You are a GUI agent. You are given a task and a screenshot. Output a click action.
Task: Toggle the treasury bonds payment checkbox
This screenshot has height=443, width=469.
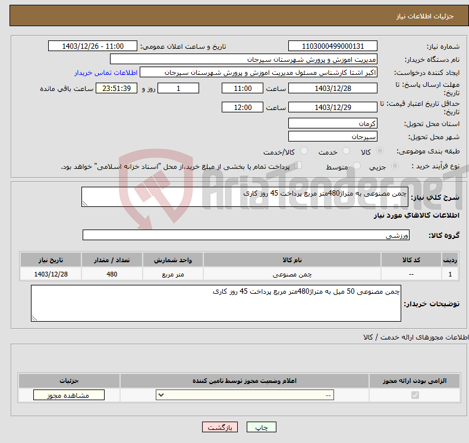point(298,166)
